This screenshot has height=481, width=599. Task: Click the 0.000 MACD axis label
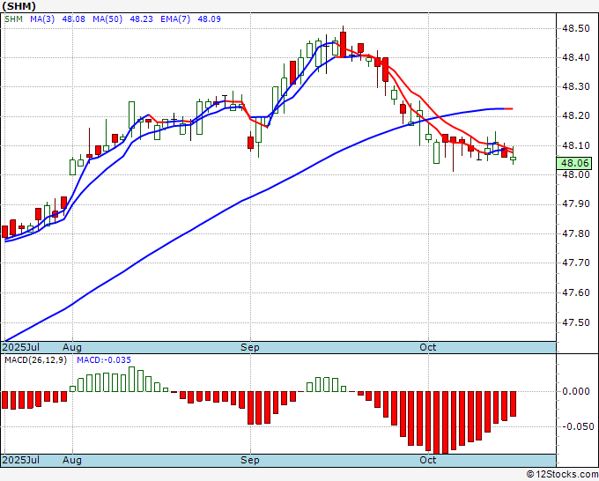576,391
